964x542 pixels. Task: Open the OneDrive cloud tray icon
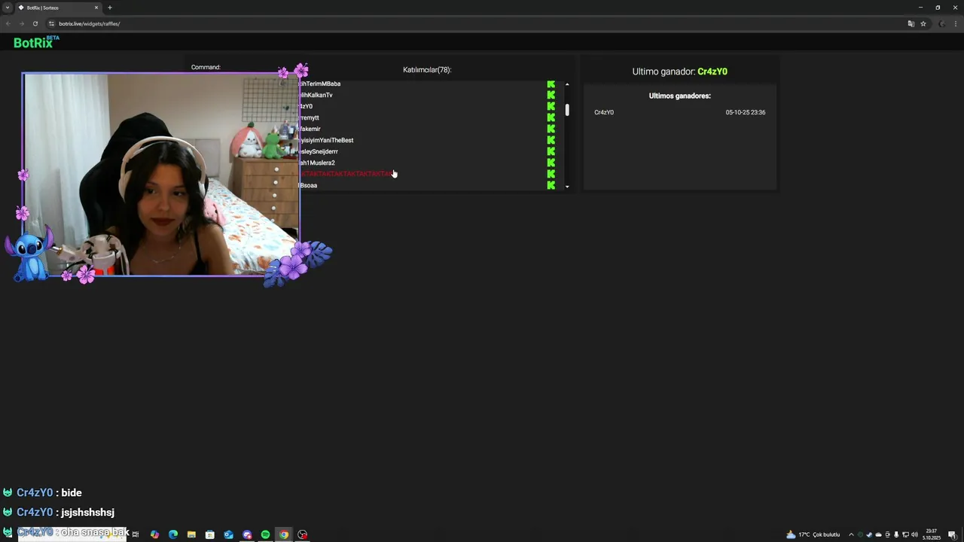pyautogui.click(x=878, y=534)
